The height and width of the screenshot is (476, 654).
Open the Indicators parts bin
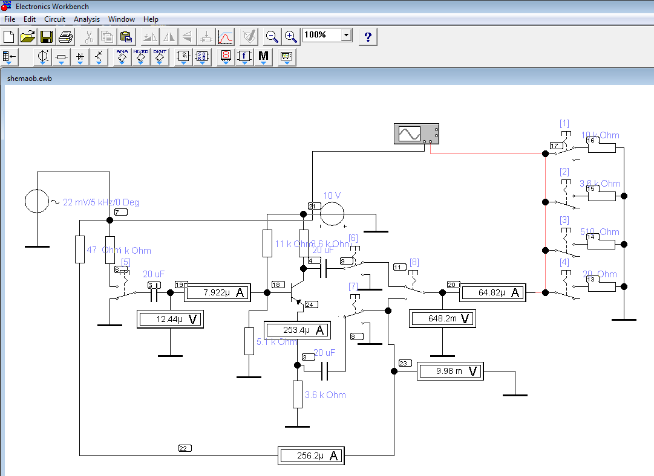[x=225, y=57]
